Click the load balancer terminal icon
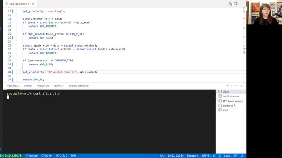 [220, 97]
